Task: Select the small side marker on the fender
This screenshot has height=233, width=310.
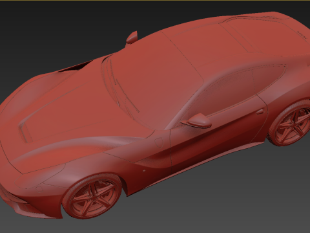Action: pos(144,170)
